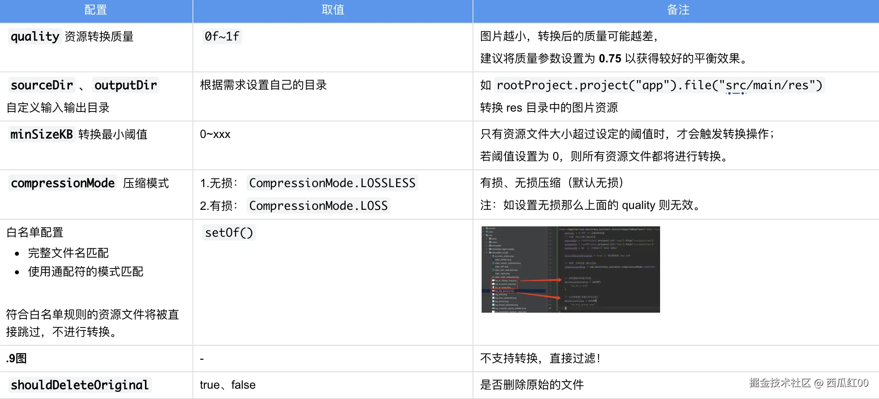The image size is (879, 399).
Task: Click the 是否删除原始的文件 remark
Action: 532,385
